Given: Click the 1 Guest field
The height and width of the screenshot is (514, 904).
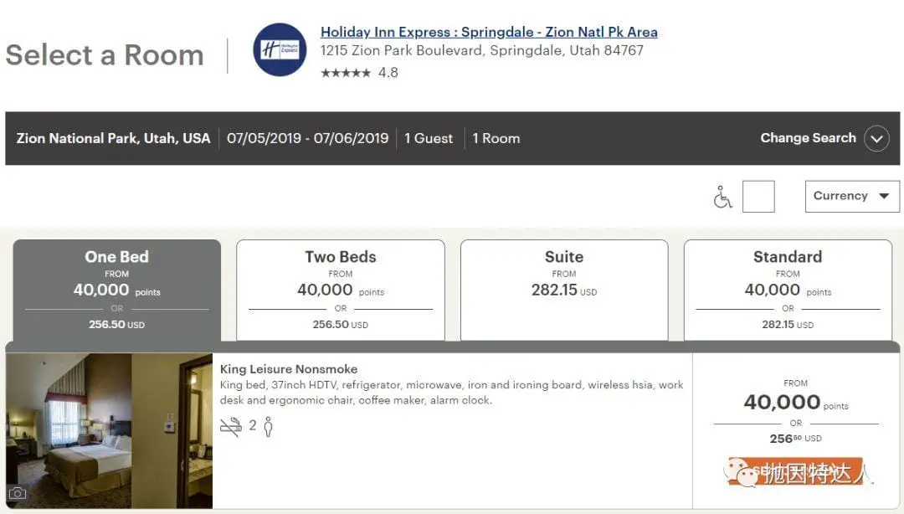Looking at the screenshot, I should [x=429, y=138].
